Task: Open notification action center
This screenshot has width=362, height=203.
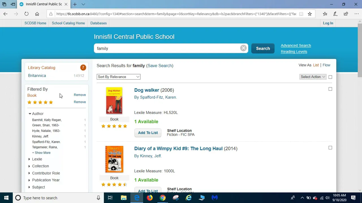Action: pyautogui.click(x=353, y=198)
